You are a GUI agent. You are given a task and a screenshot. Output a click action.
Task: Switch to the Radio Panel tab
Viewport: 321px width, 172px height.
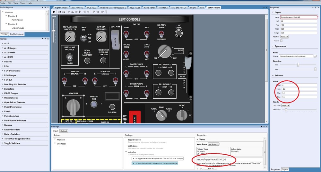tap(149, 8)
